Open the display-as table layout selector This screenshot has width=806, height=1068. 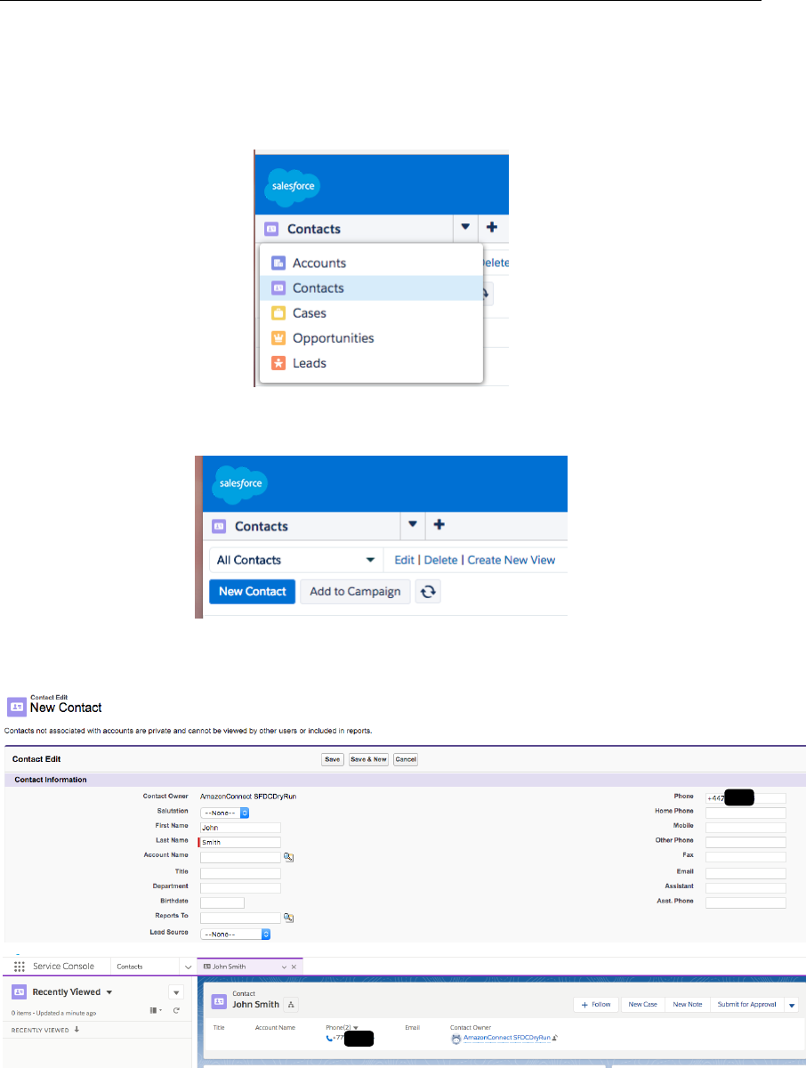[157, 1010]
